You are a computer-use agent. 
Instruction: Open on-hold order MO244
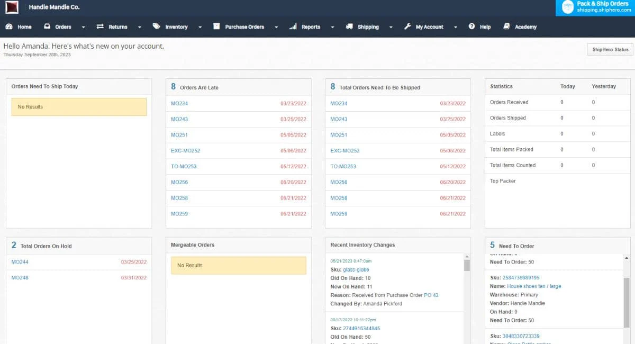click(x=20, y=262)
